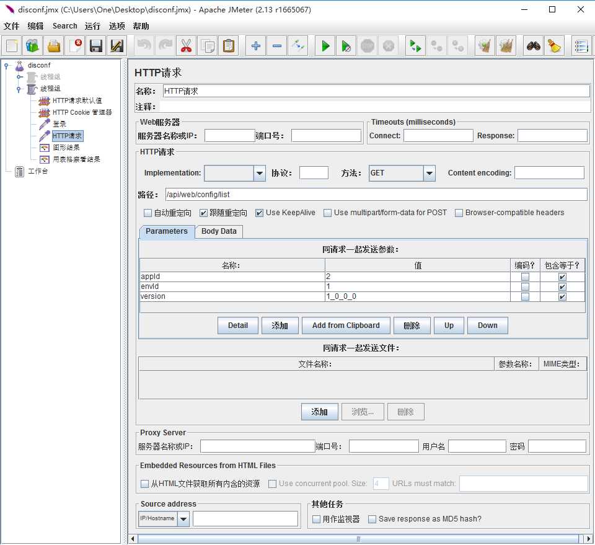Open the Search menu
The width and height of the screenshot is (595, 545).
coord(65,26)
